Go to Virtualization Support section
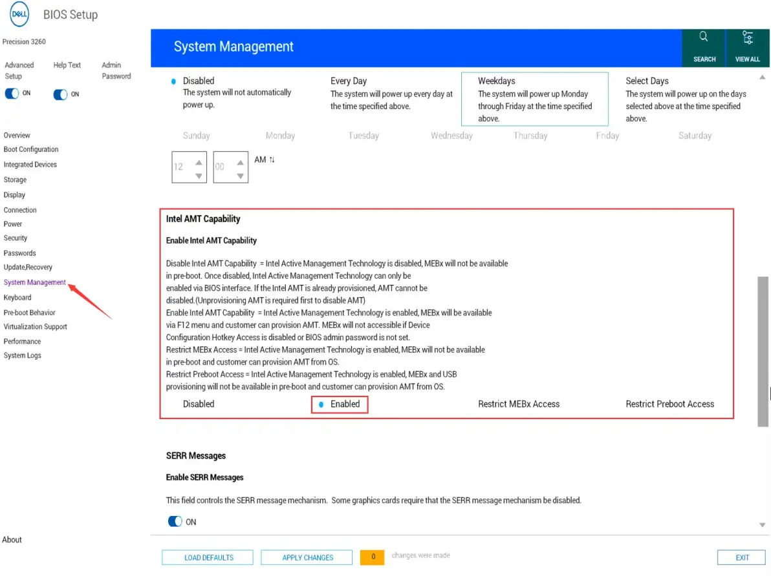Screen dimensions: 771x576 click(x=36, y=327)
